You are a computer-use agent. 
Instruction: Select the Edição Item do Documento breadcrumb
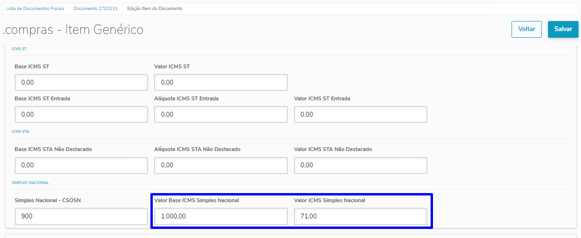[x=154, y=9]
